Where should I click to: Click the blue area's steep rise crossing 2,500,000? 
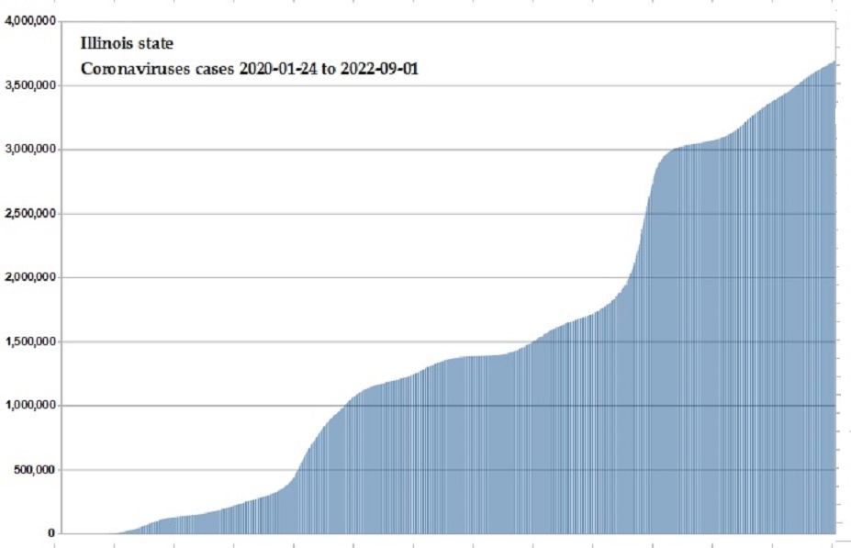click(x=645, y=214)
